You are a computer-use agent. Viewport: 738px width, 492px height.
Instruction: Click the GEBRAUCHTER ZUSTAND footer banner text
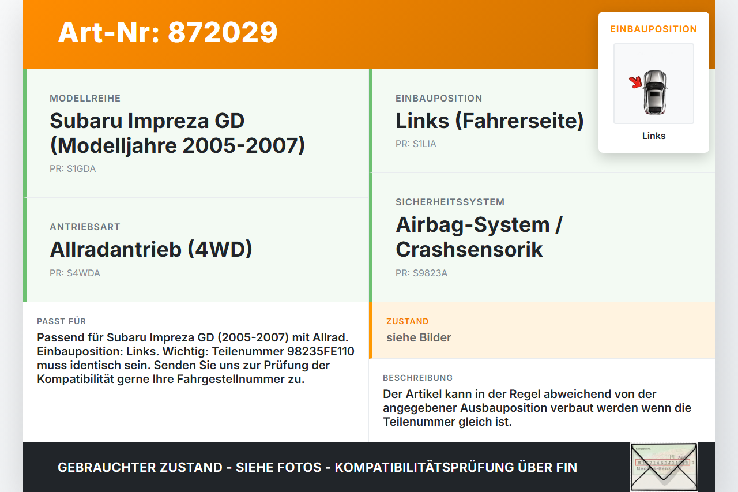(x=317, y=467)
